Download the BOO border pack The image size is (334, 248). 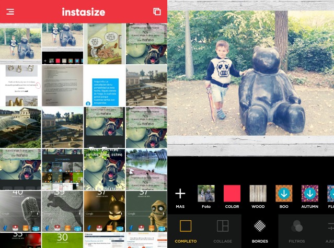(284, 193)
